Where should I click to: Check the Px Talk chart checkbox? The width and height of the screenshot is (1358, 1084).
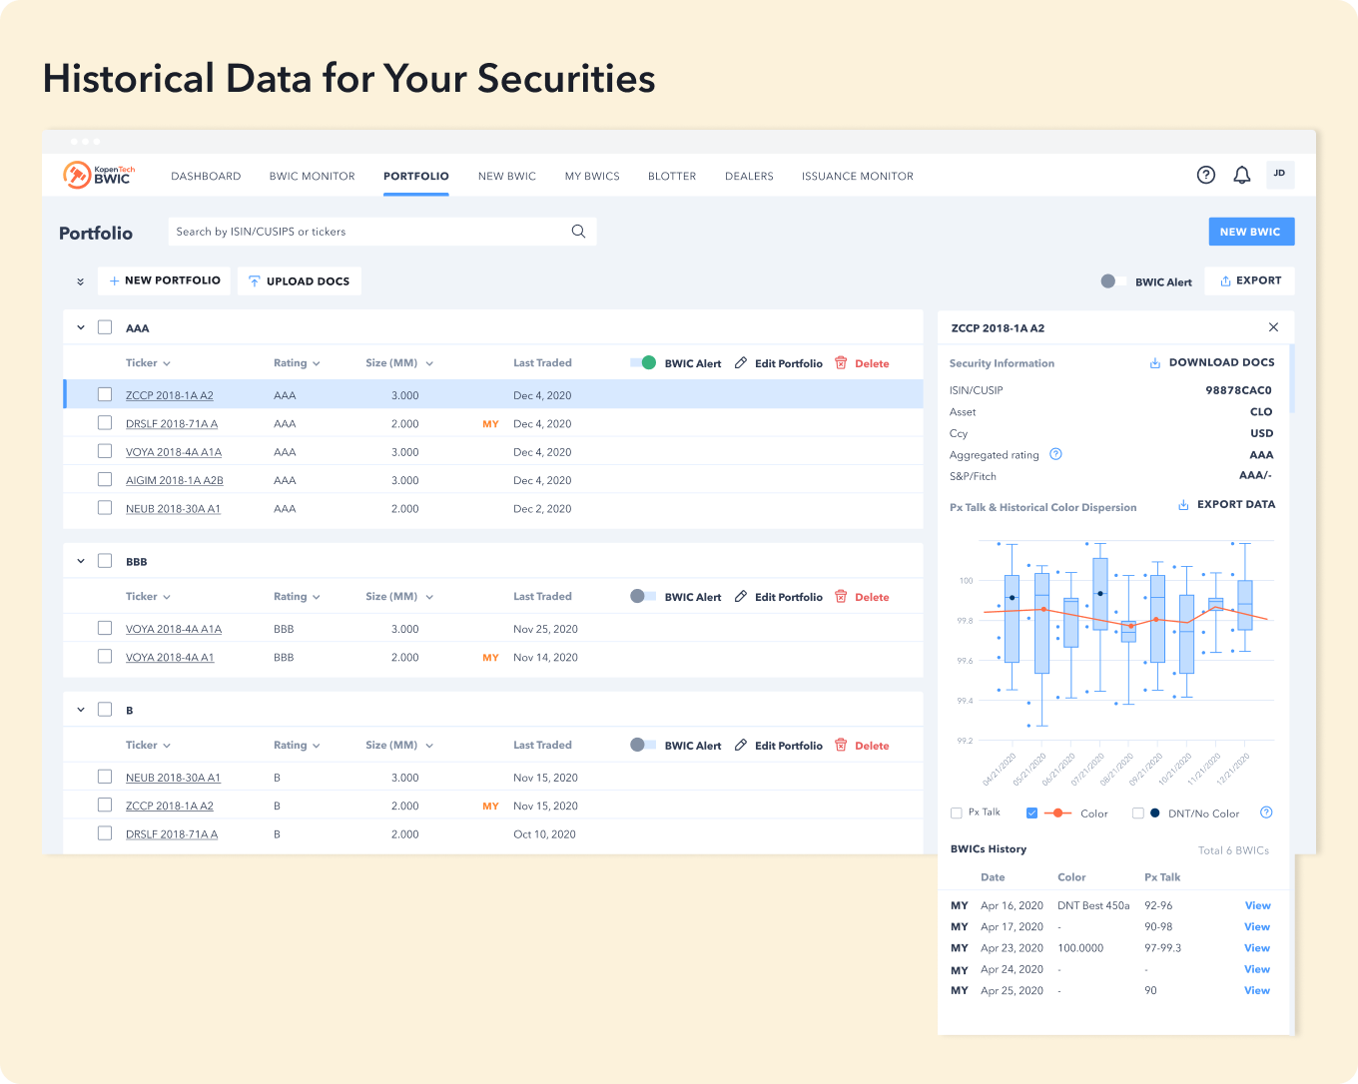coord(957,813)
